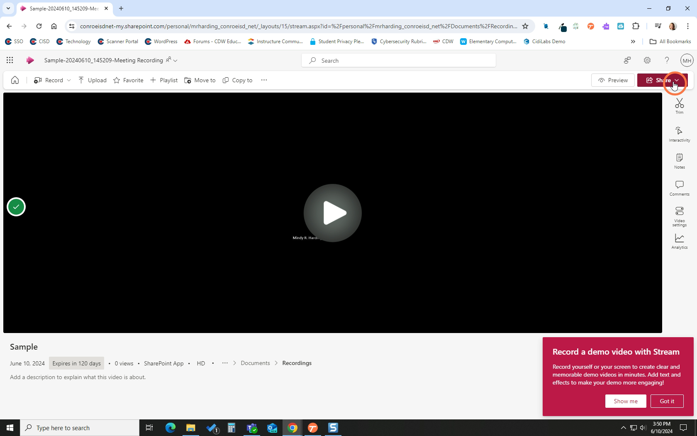The image size is (697, 436).
Task: Click Add a description text field
Action: pos(78,377)
